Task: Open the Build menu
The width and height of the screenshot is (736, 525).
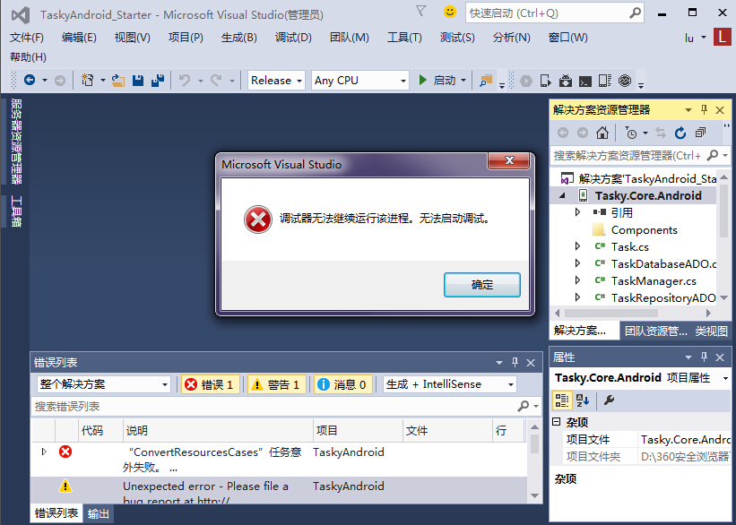Action: click(239, 38)
